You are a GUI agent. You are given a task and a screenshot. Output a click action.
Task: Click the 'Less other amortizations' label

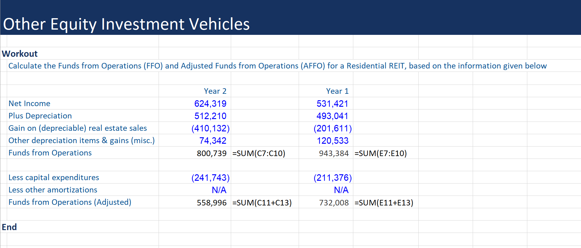point(53,190)
